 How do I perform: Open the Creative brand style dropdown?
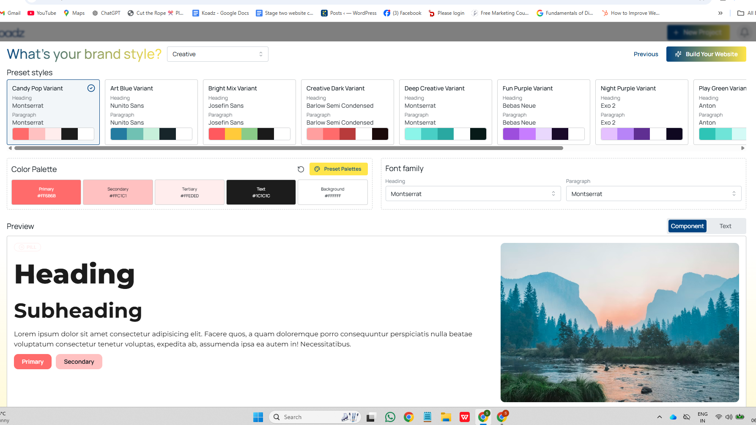[217, 54]
